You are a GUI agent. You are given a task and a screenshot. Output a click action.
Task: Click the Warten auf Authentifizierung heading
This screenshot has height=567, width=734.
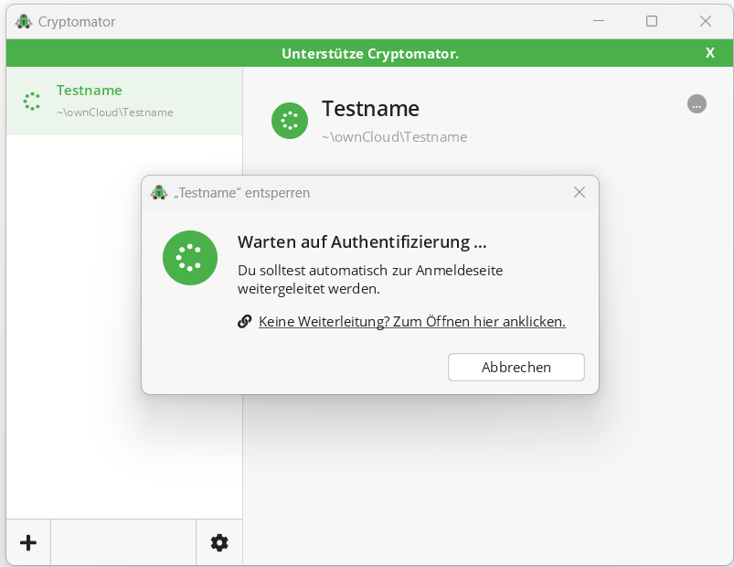coord(361,241)
